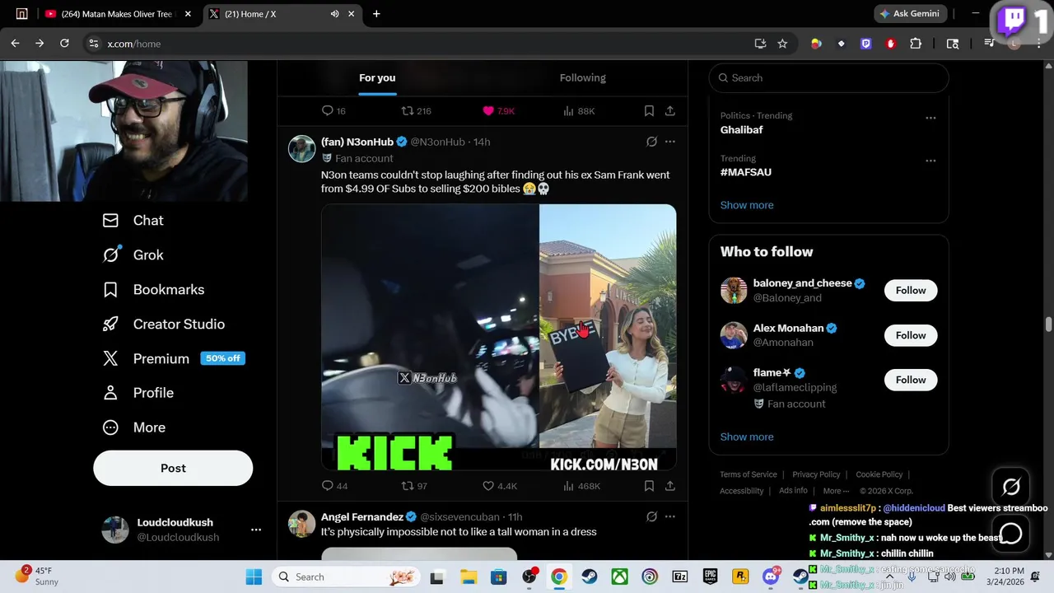The width and height of the screenshot is (1054, 593).
Task: Open the floating Grok button
Action: click(1011, 488)
